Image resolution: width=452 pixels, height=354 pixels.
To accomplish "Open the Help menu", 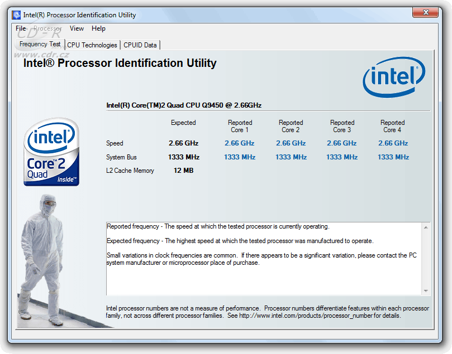I will coord(98,28).
